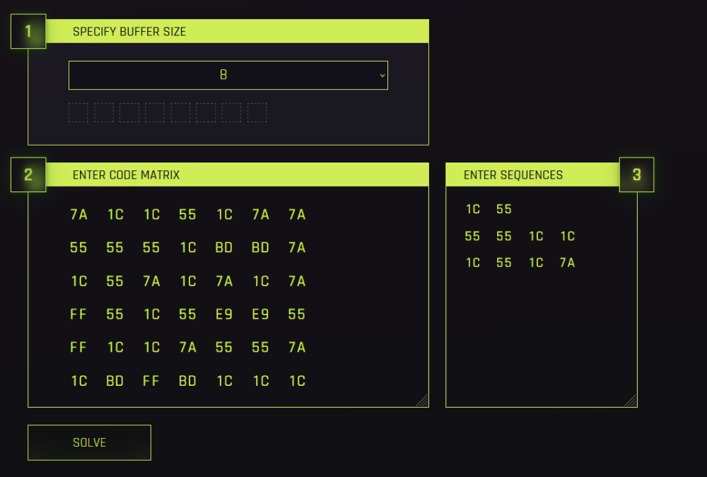Click the top-left 7A in code matrix

click(78, 215)
